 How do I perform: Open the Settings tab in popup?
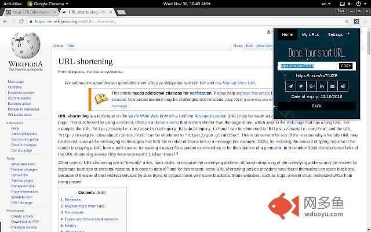(x=335, y=35)
